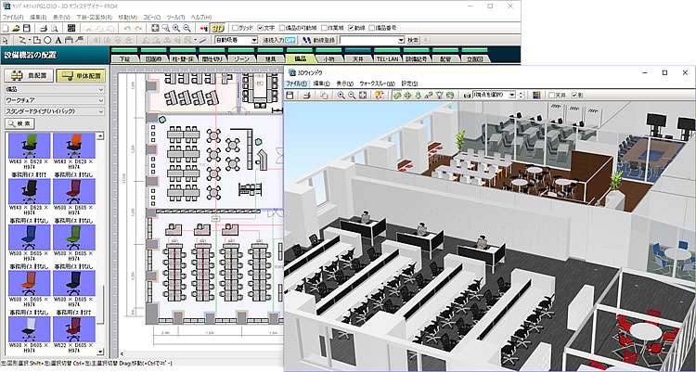Click the print icon in 3D window toolbar
Image resolution: width=696 pixels, height=372 pixels.
[x=309, y=95]
